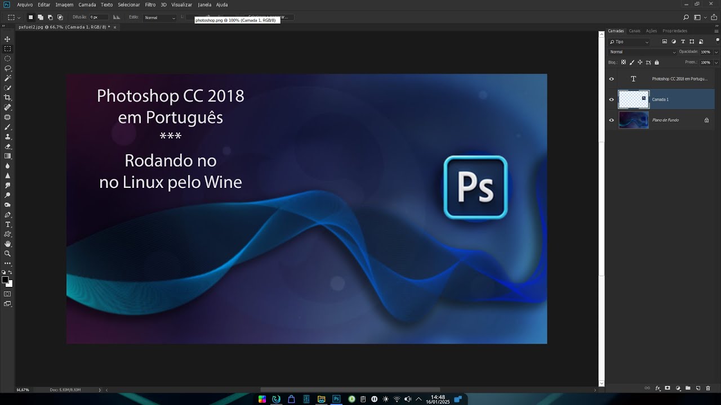Delete layer trash icon
This screenshot has height=405, width=721.
tap(708, 388)
